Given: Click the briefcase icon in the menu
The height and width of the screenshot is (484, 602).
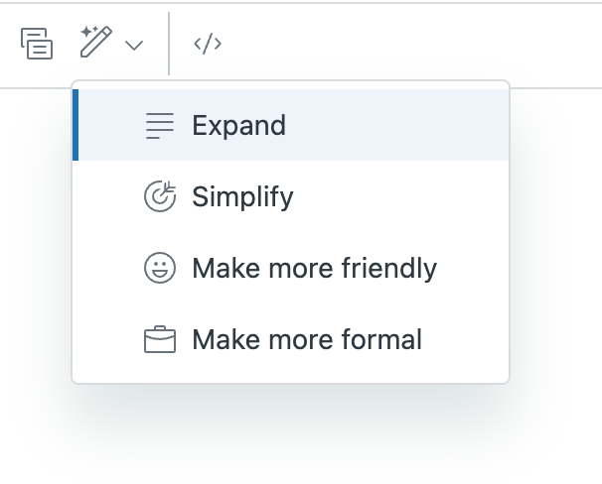Looking at the screenshot, I should tap(159, 340).
